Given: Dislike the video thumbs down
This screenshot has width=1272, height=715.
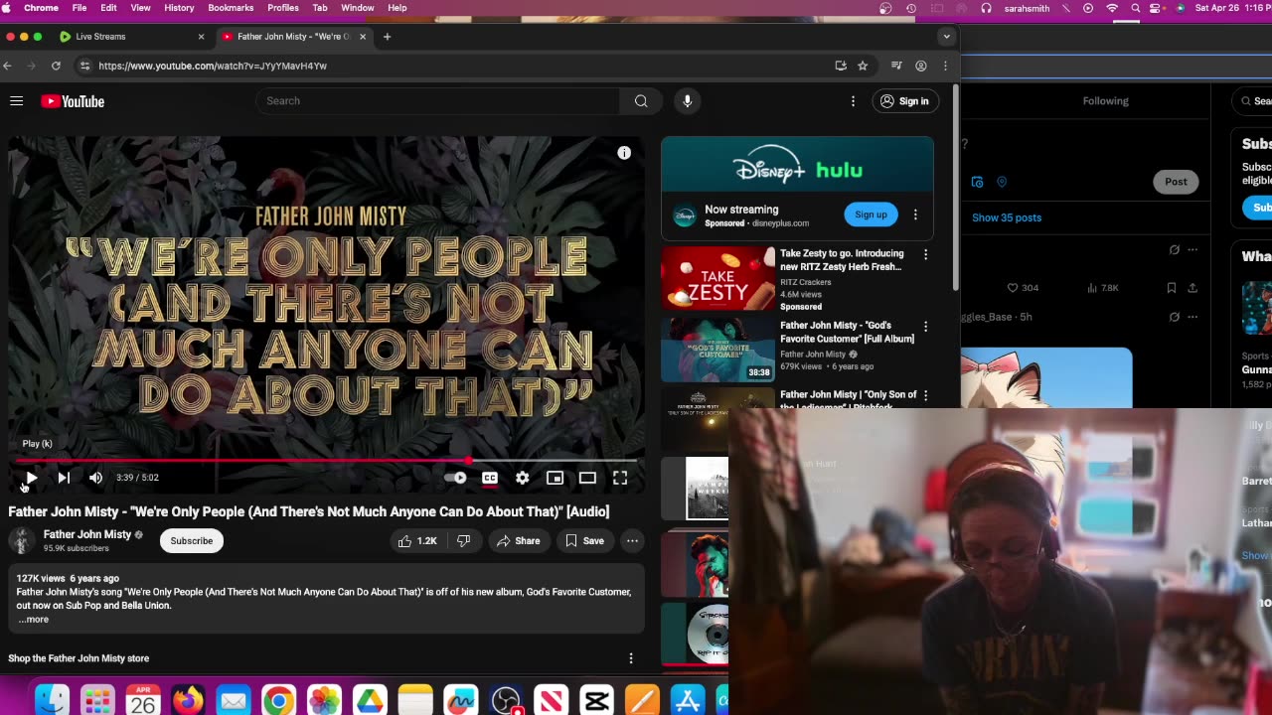Looking at the screenshot, I should [463, 541].
